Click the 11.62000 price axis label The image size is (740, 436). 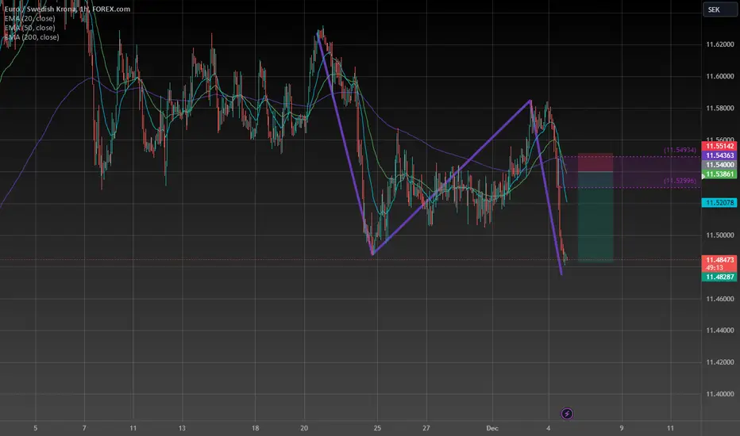pyautogui.click(x=719, y=44)
